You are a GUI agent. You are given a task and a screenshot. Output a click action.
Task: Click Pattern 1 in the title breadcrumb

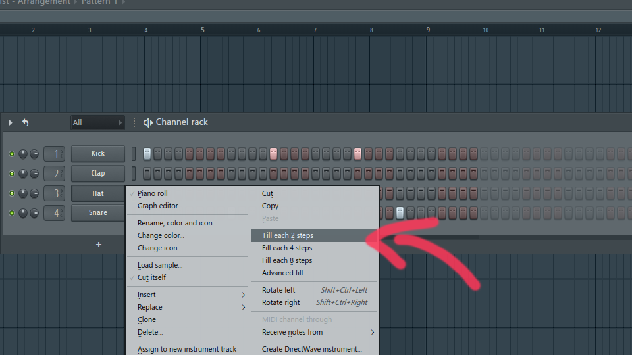(99, 3)
